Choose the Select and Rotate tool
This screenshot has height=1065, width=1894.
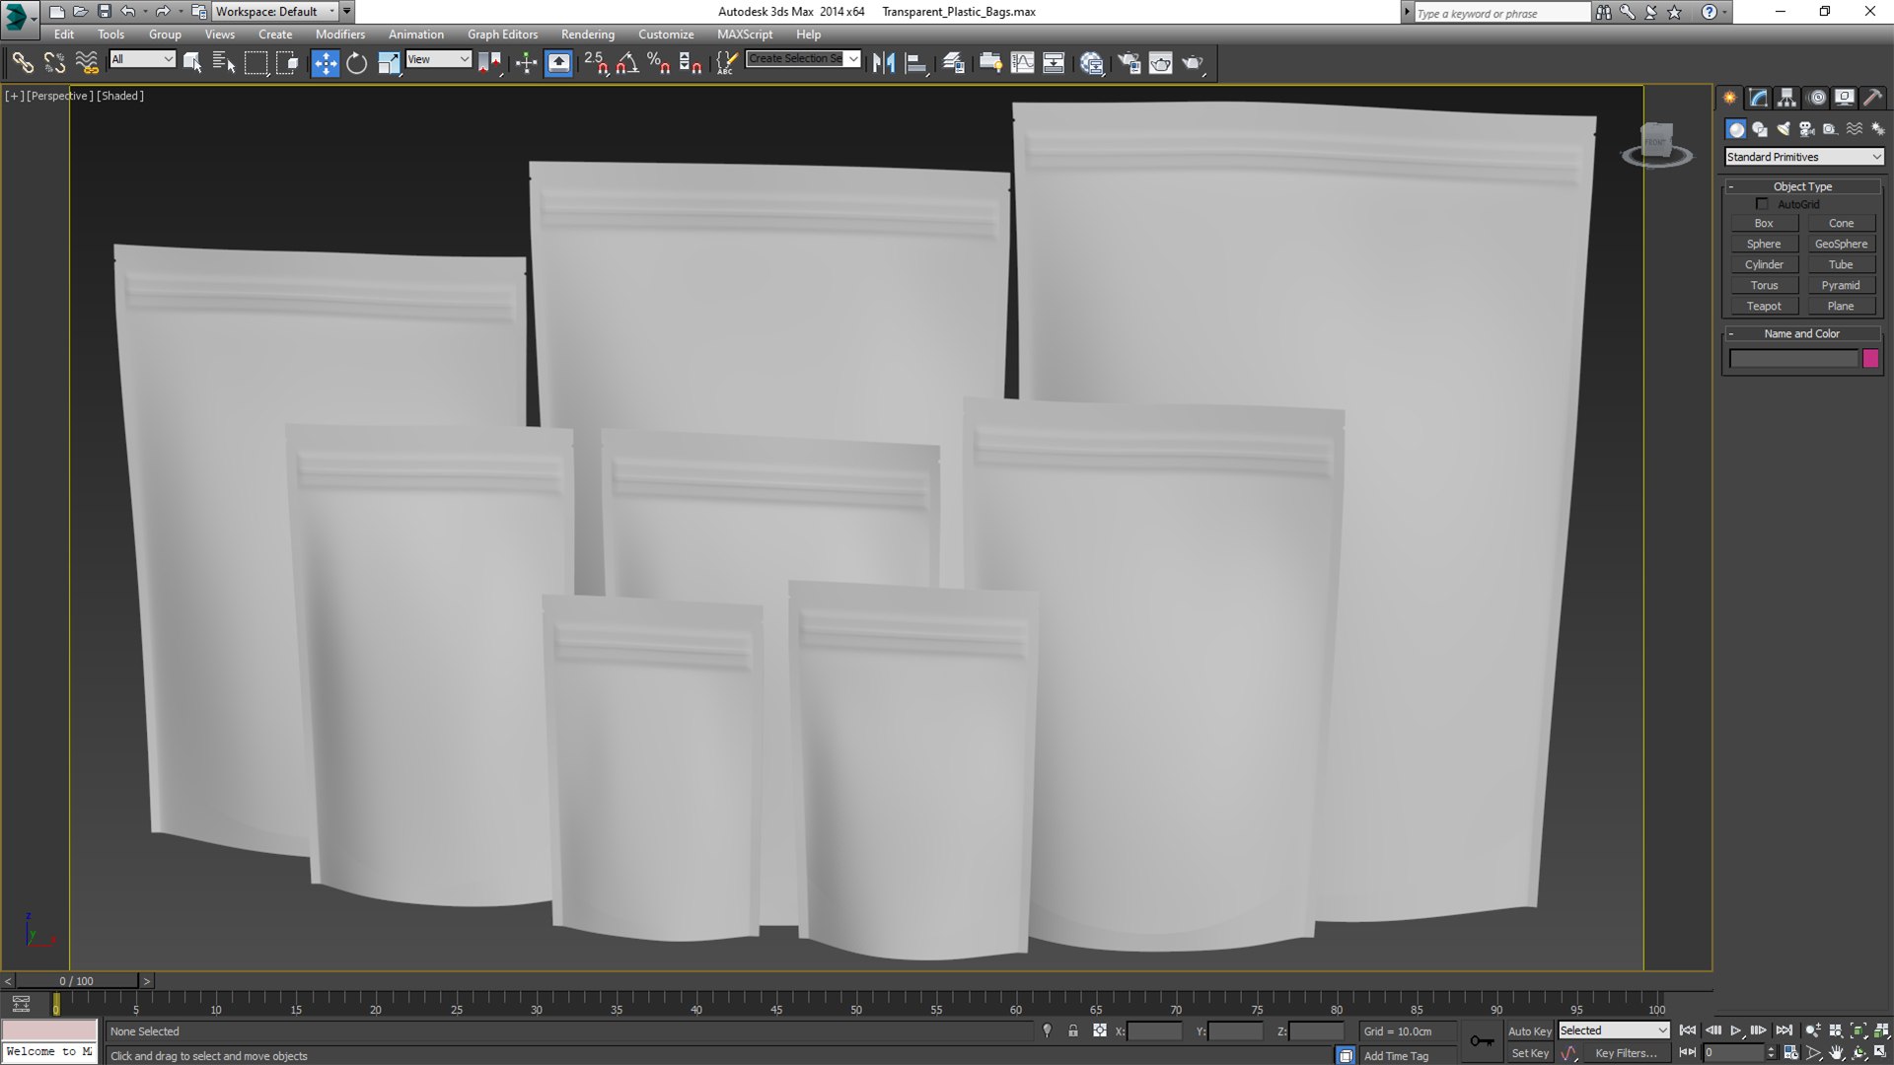(x=356, y=63)
